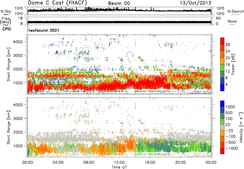
Task: Pick the gray -25 to 25 velocity swatch
Action: tap(222, 128)
